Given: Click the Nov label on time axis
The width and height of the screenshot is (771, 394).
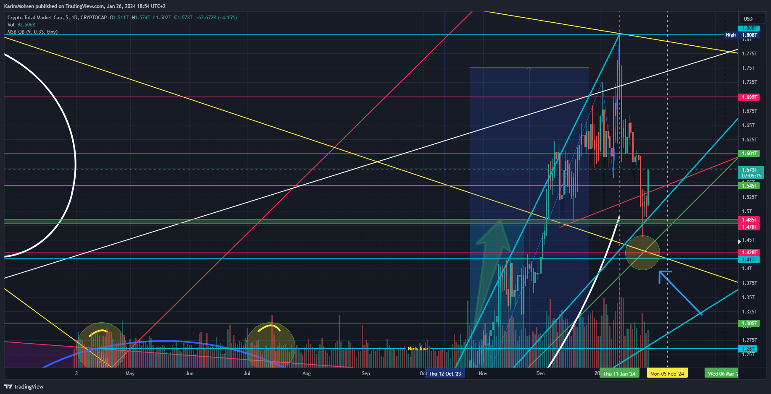Looking at the screenshot, I should pyautogui.click(x=483, y=373).
